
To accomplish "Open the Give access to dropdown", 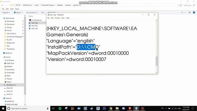I will [32, 12].
